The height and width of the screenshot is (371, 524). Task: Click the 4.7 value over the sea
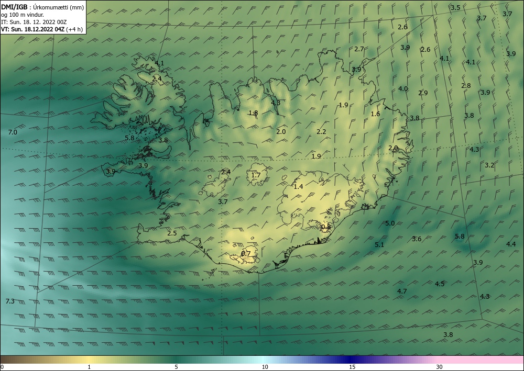402,291
